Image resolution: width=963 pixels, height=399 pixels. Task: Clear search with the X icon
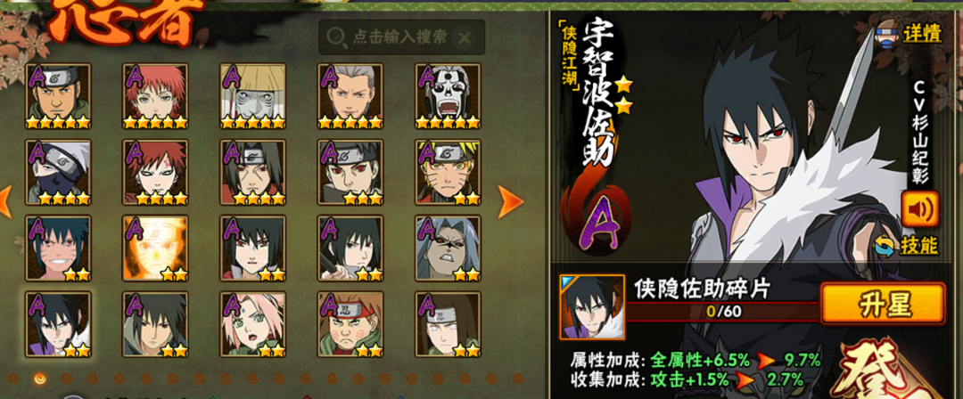(x=465, y=38)
